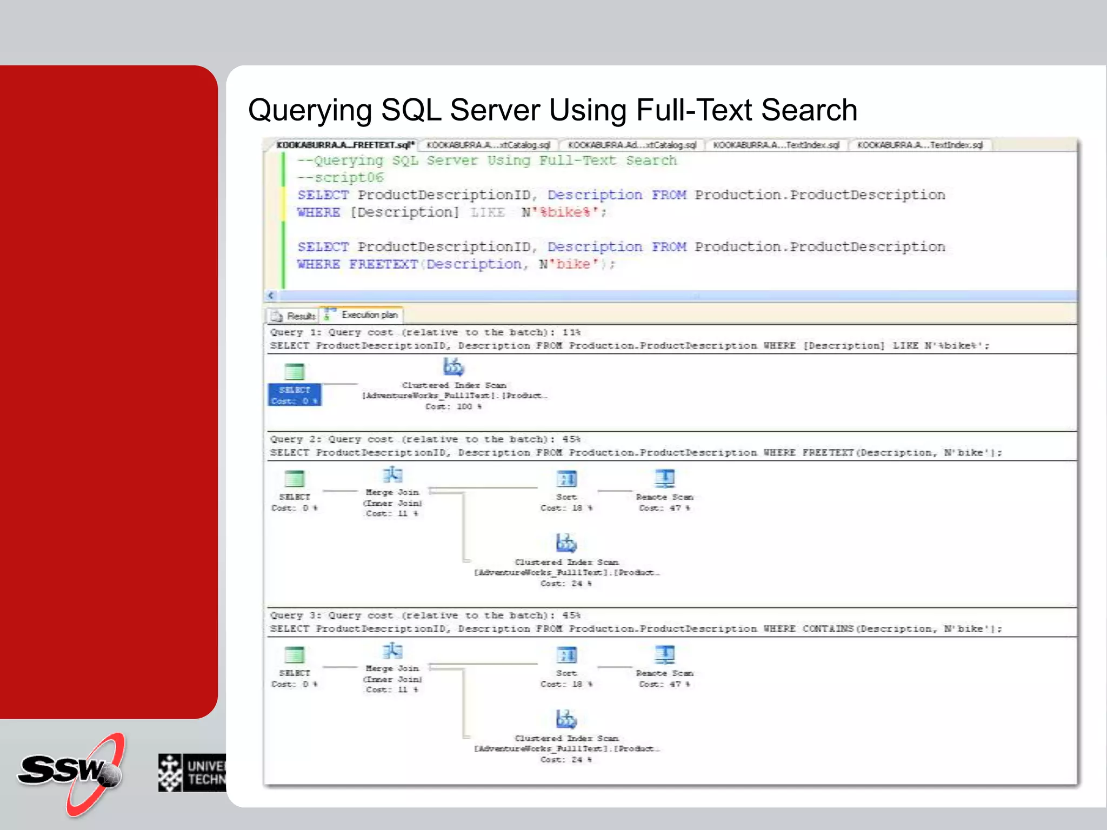Click Query 3 Sort operator icon
The width and height of the screenshot is (1107, 830).
pyautogui.click(x=566, y=655)
